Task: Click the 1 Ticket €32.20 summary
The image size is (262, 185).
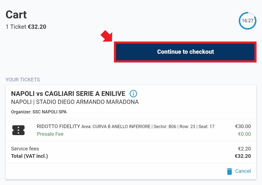Action: [26, 27]
